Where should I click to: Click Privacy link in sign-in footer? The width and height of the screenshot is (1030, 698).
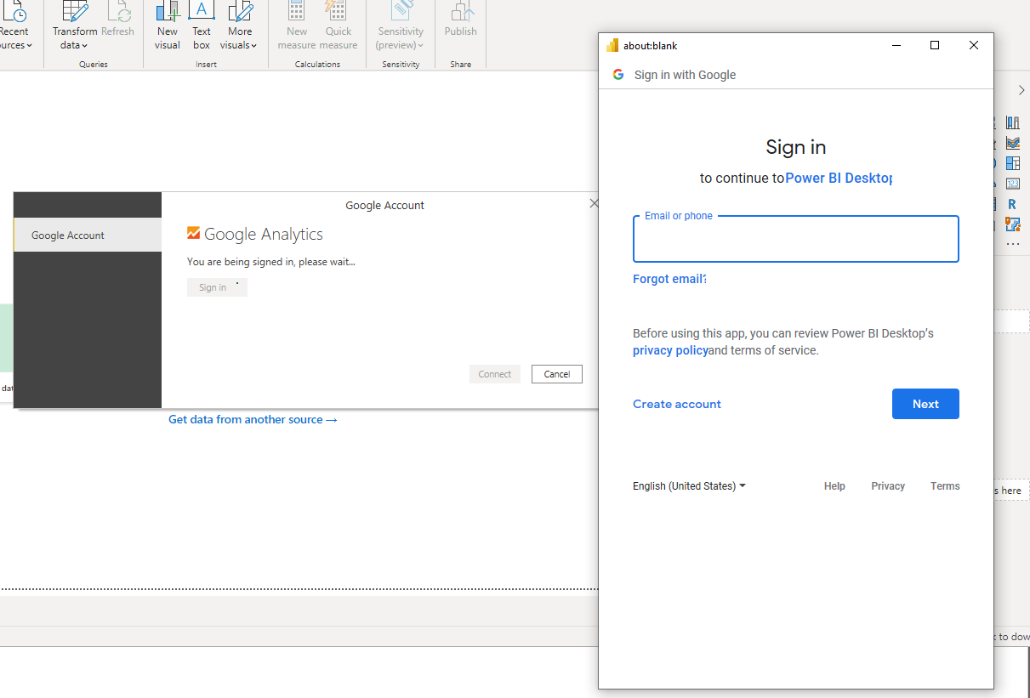(x=888, y=486)
